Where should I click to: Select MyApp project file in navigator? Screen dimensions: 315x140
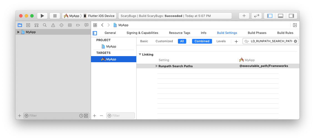click(53, 32)
